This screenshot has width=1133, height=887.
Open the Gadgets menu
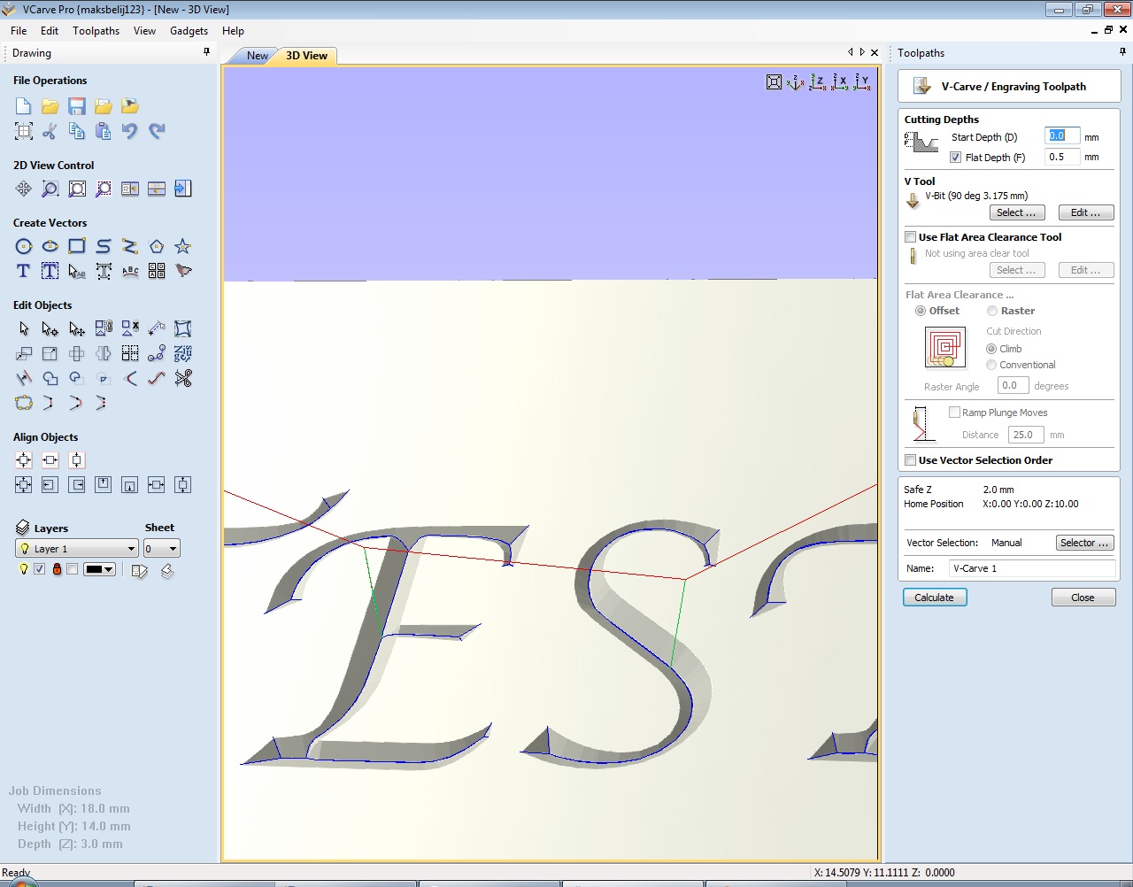(x=189, y=31)
